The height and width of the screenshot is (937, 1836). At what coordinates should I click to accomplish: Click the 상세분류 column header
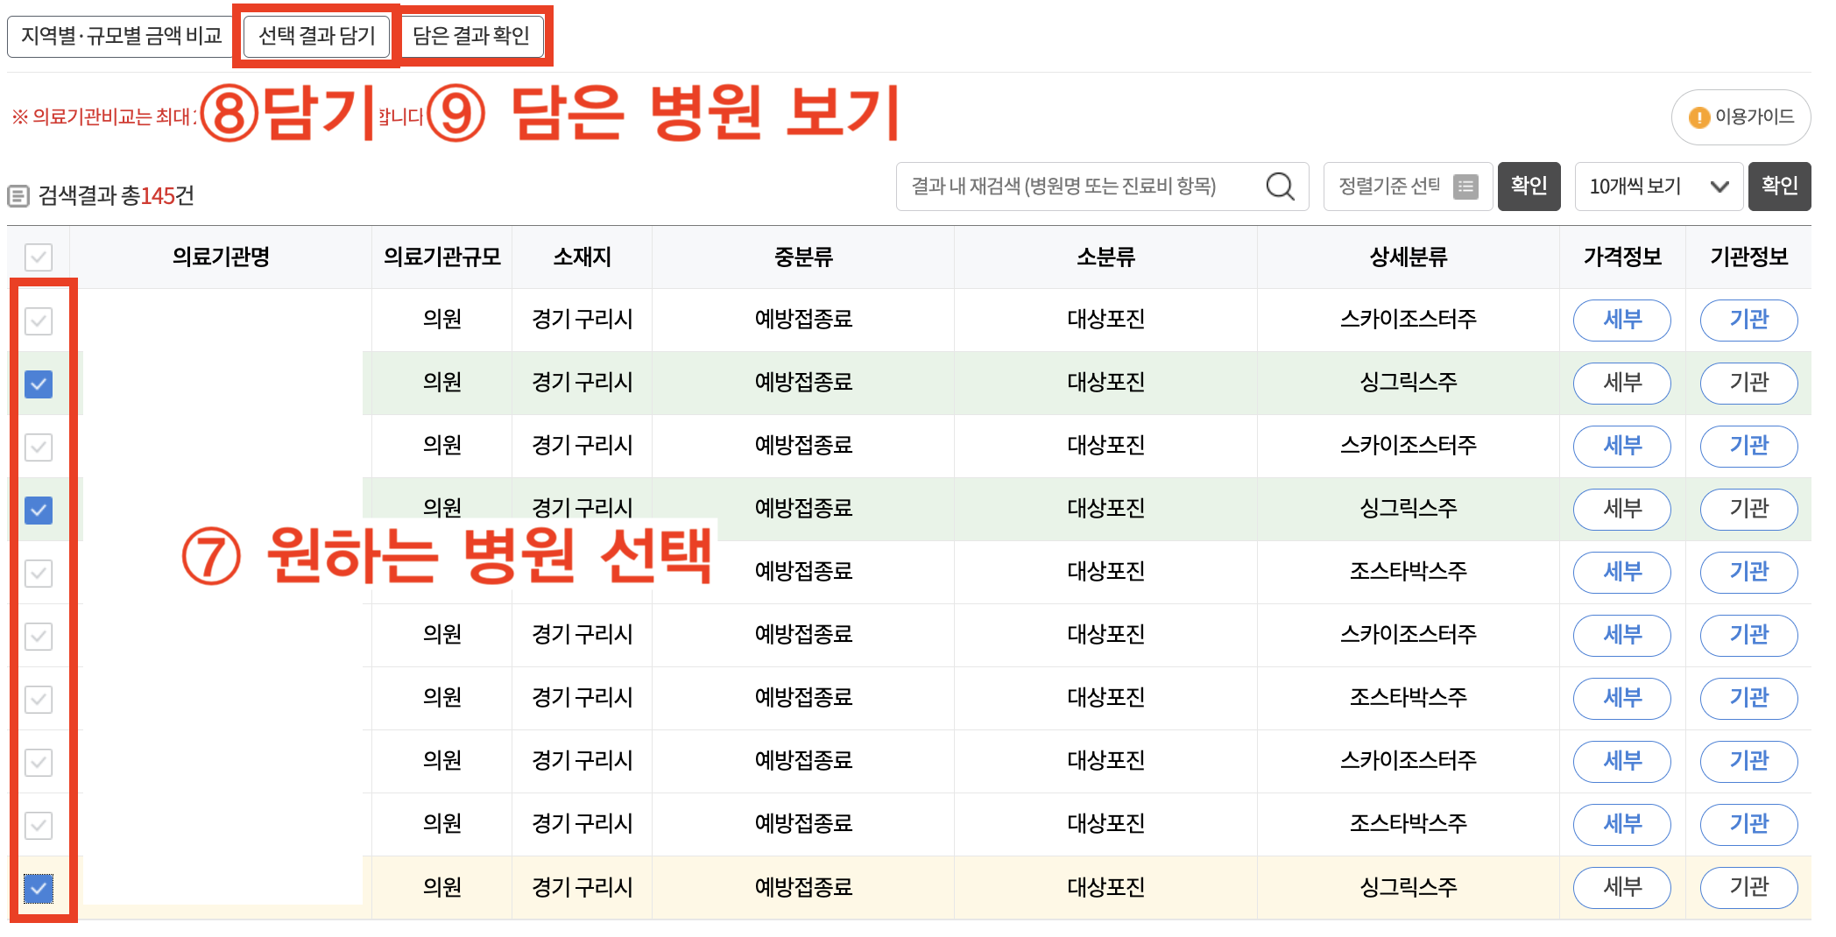point(1409,257)
